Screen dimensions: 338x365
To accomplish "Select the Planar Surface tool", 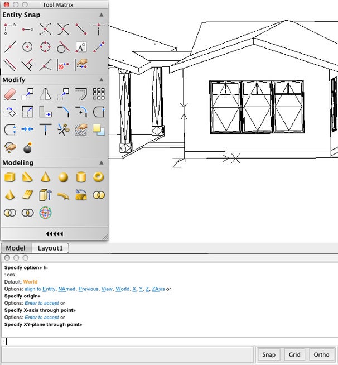I will pyautogui.click(x=27, y=195).
